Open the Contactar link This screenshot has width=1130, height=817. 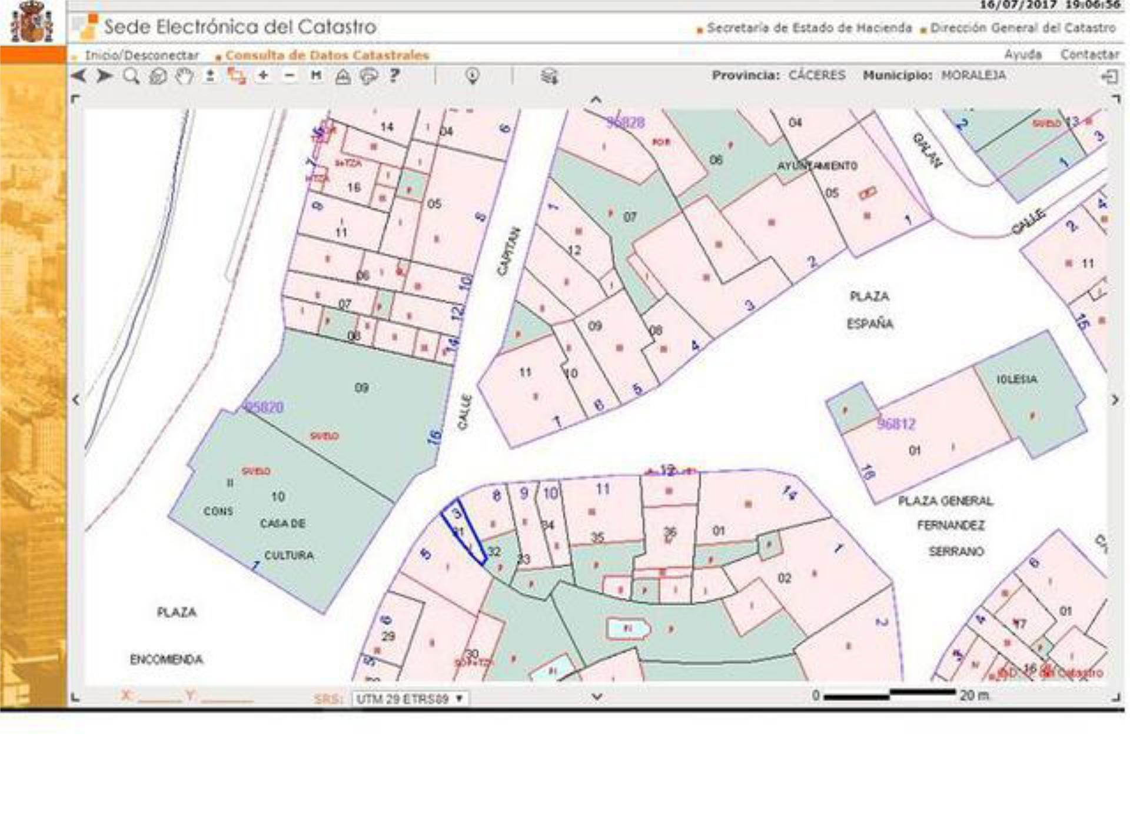[1089, 55]
